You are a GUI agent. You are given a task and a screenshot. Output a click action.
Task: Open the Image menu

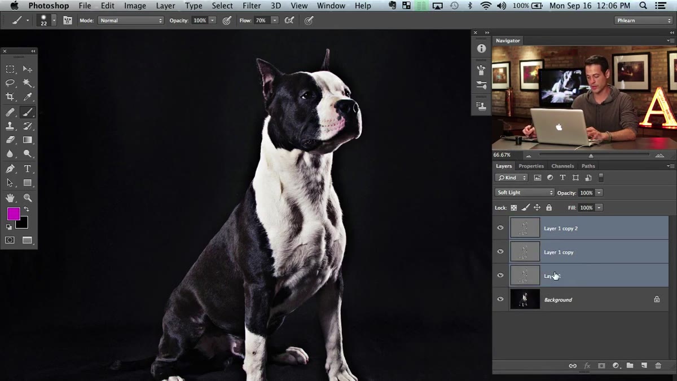click(135, 6)
